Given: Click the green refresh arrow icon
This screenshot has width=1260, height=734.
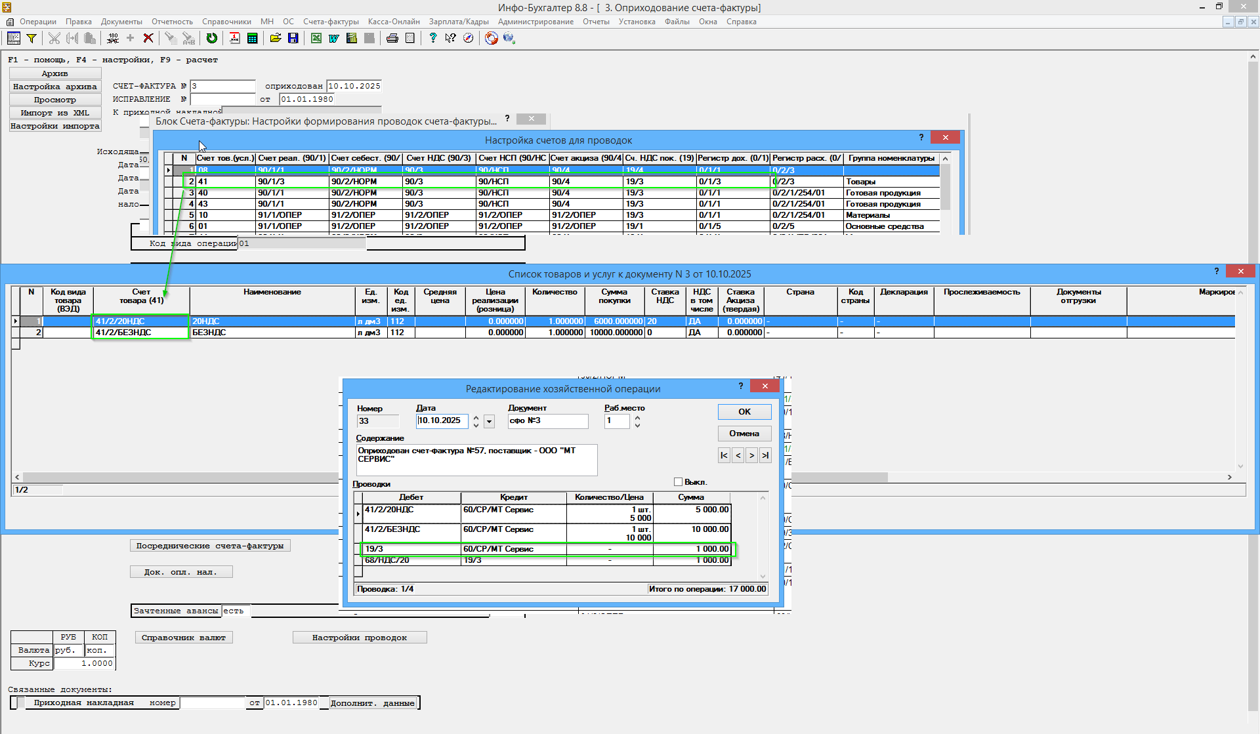Looking at the screenshot, I should pyautogui.click(x=211, y=38).
